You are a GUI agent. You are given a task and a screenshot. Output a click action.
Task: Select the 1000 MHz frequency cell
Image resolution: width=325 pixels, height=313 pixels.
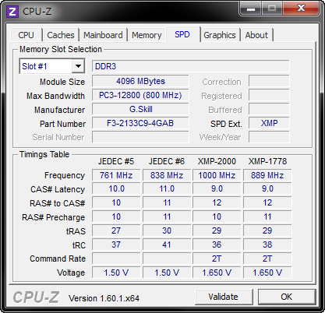click(217, 175)
